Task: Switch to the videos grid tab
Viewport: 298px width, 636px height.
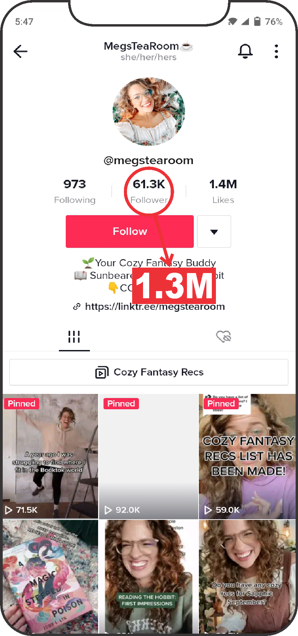Action: tap(74, 337)
